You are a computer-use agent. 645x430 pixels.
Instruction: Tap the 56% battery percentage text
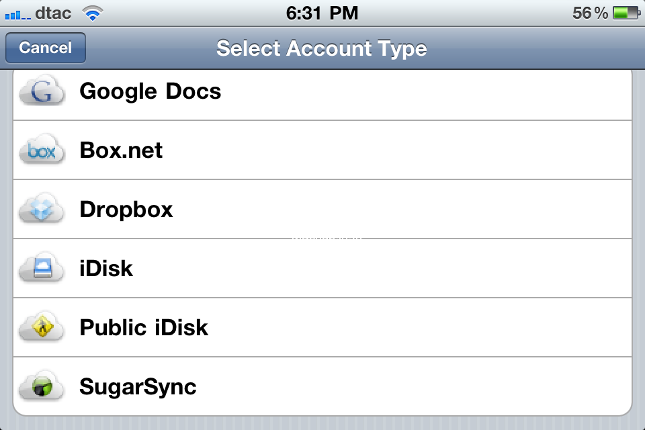pos(590,13)
